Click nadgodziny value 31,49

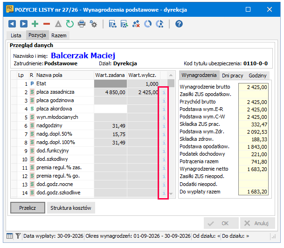click(x=111, y=126)
